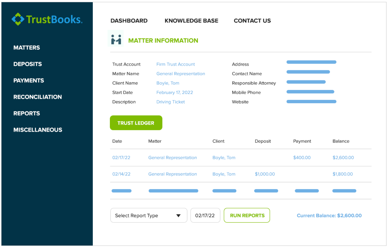Screen dimensions: 388x247
Task: Open the Firm Trust Account link
Action: [175, 64]
